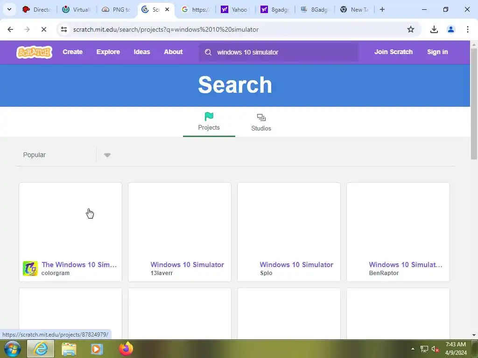Open Firefox from the taskbar
Image resolution: width=478 pixels, height=358 pixels.
(x=126, y=349)
